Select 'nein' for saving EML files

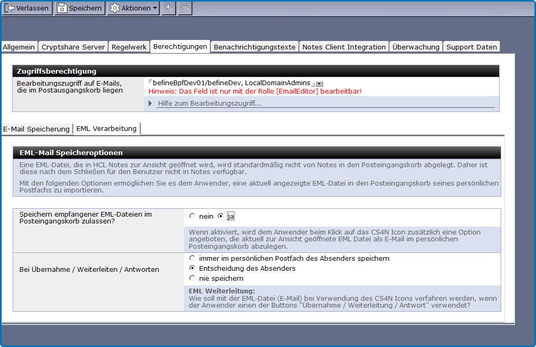point(192,216)
